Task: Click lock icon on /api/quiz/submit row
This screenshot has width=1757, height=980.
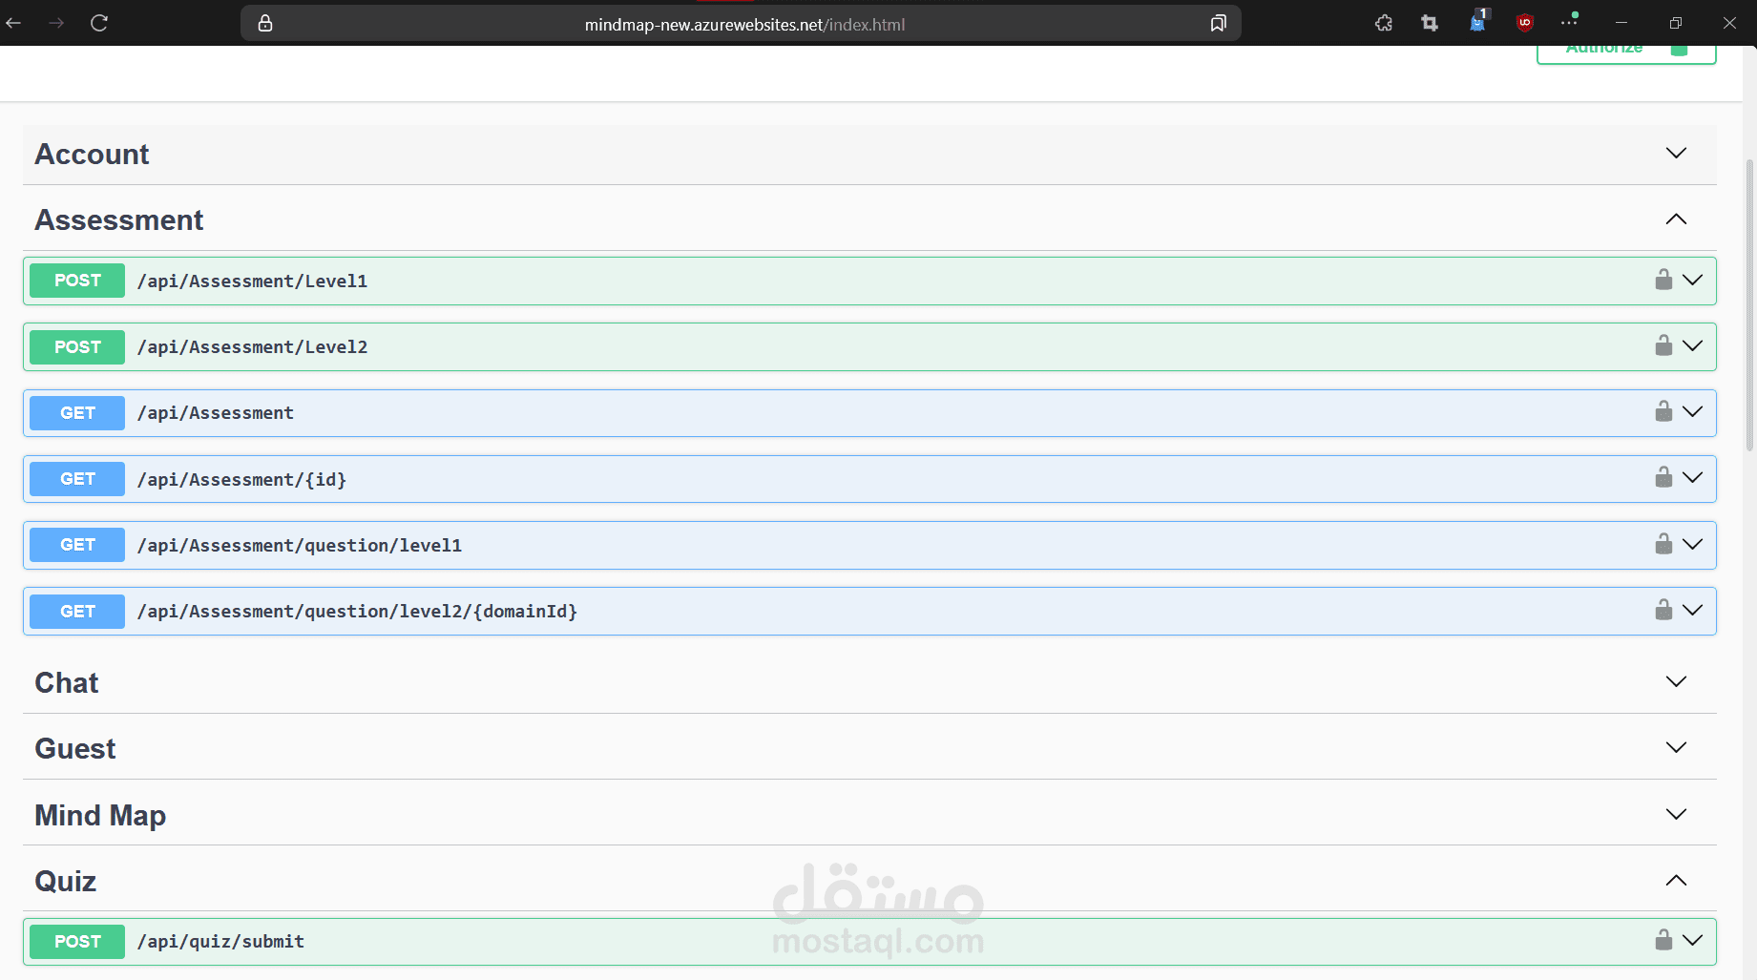Action: coord(1663,940)
